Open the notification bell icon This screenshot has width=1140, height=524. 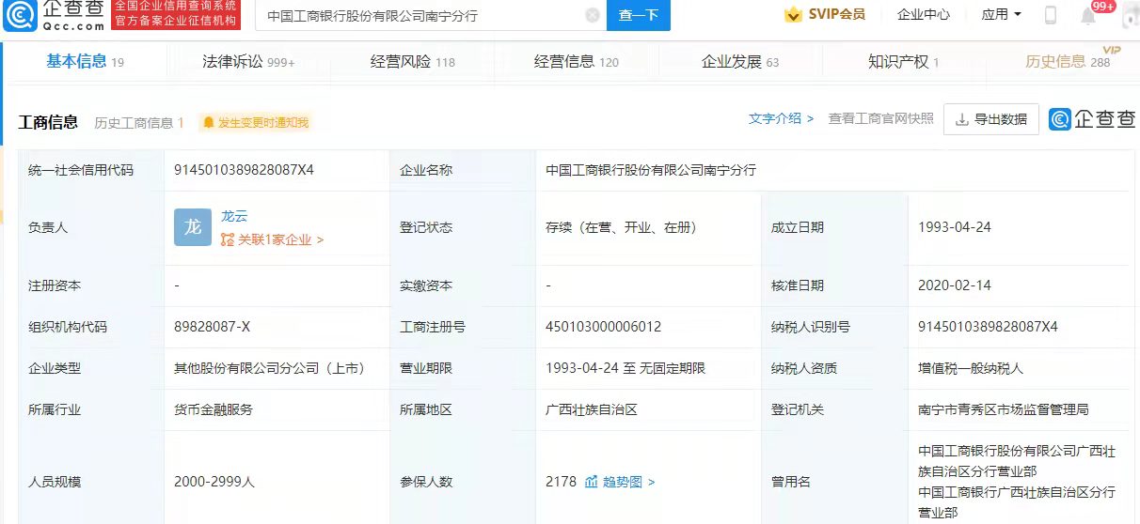tap(1088, 16)
